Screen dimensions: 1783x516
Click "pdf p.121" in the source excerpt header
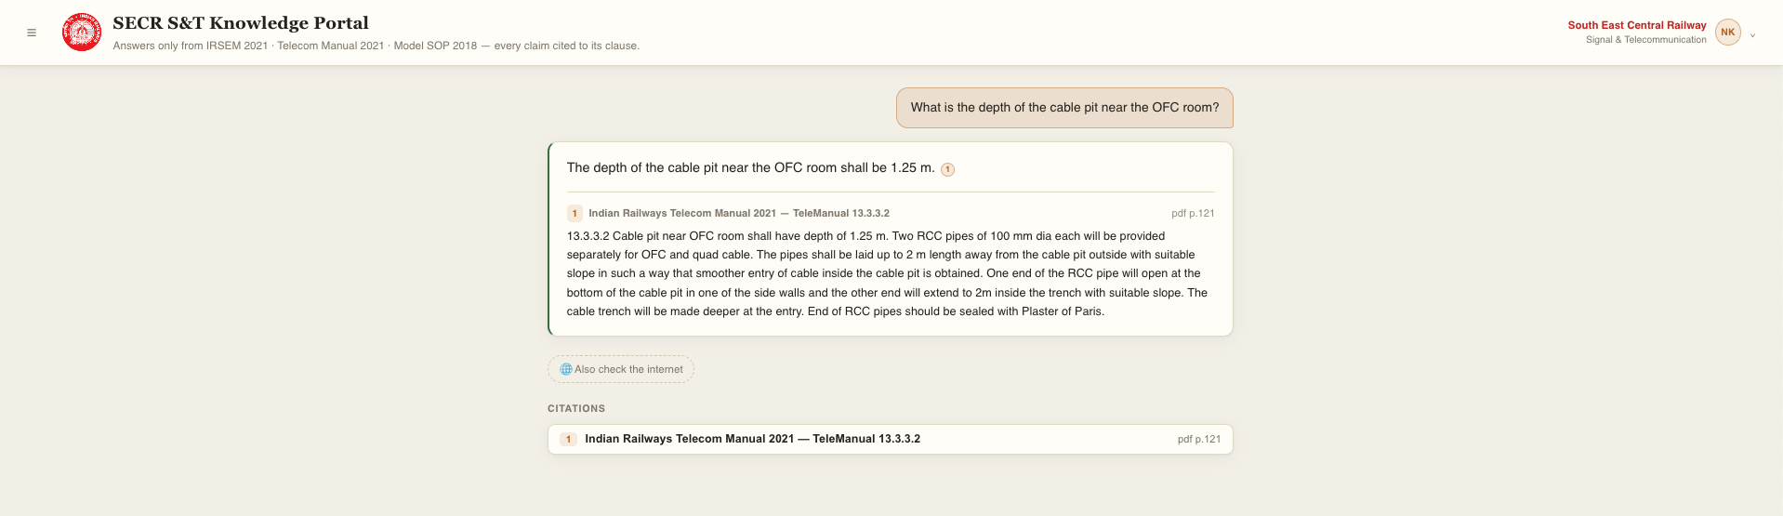pyautogui.click(x=1193, y=213)
